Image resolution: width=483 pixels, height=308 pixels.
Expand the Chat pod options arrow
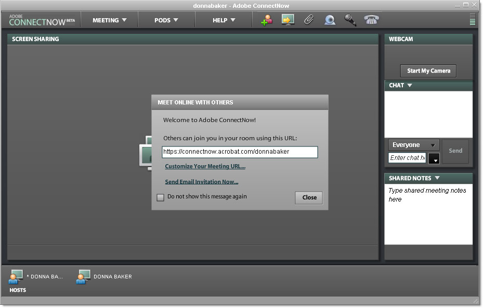tap(410, 85)
